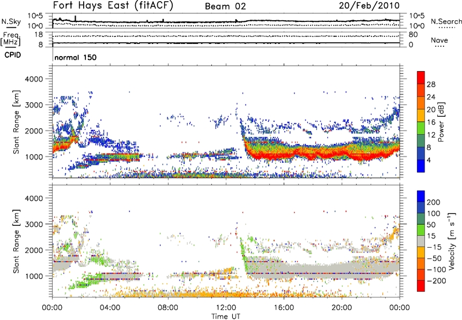Click the bright blue bottom segment of Power bar
The image size is (462, 320).
pyautogui.click(x=421, y=166)
